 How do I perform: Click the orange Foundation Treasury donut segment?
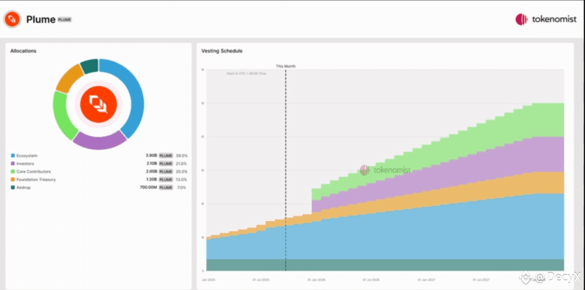pyautogui.click(x=70, y=78)
